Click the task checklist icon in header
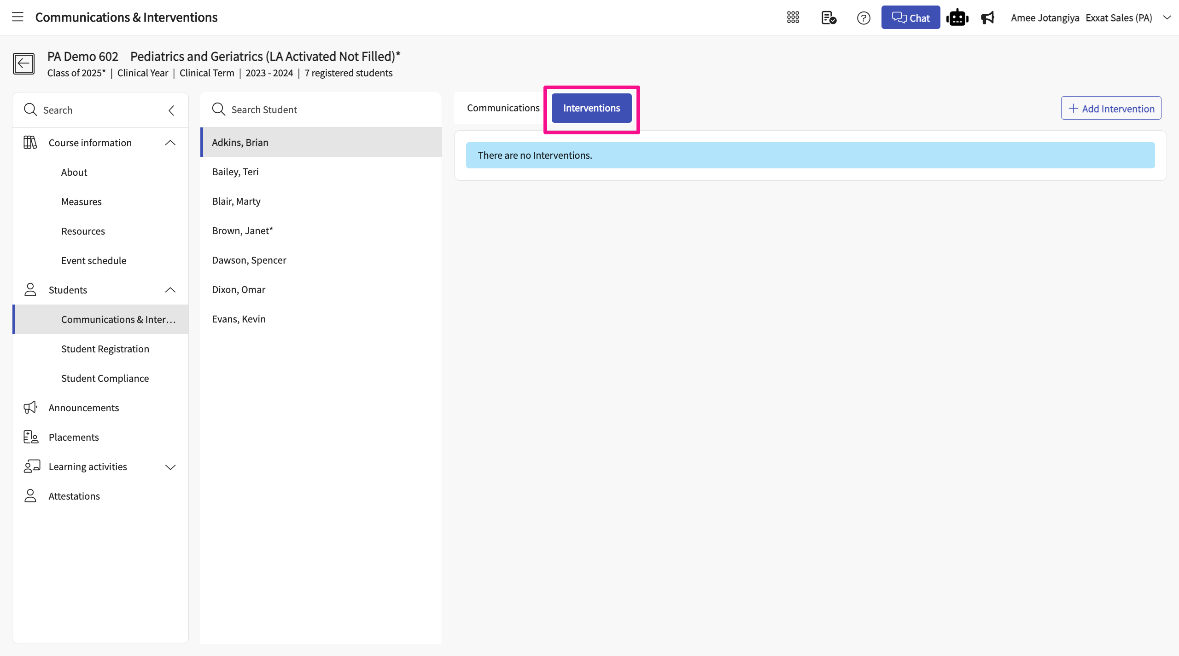Image resolution: width=1179 pixels, height=656 pixels. pyautogui.click(x=829, y=17)
